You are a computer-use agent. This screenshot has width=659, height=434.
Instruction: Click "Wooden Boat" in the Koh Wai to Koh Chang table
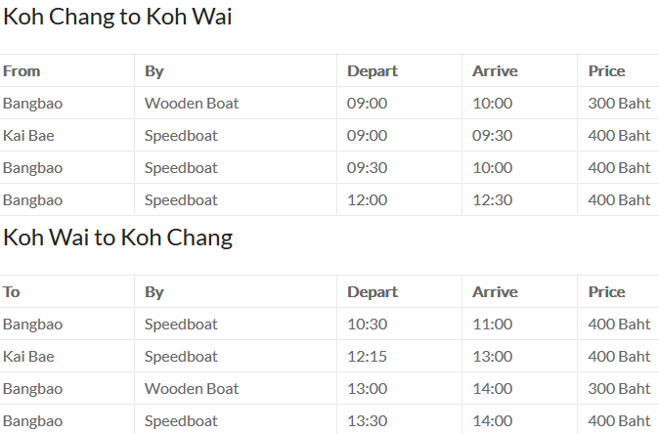[192, 388]
